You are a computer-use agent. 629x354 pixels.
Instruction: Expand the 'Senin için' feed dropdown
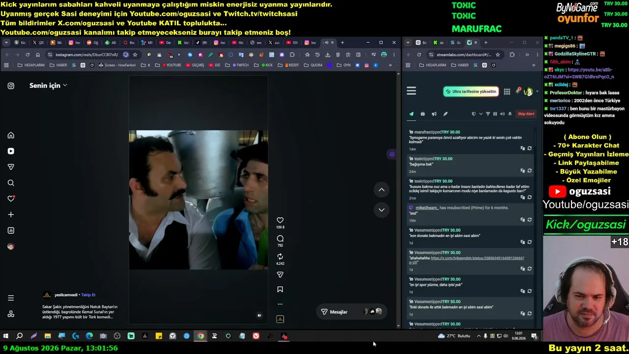coord(48,86)
